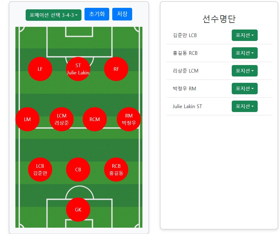The height and width of the screenshot is (234, 280).
Task: Select the CB center back circle
Action: (78, 170)
